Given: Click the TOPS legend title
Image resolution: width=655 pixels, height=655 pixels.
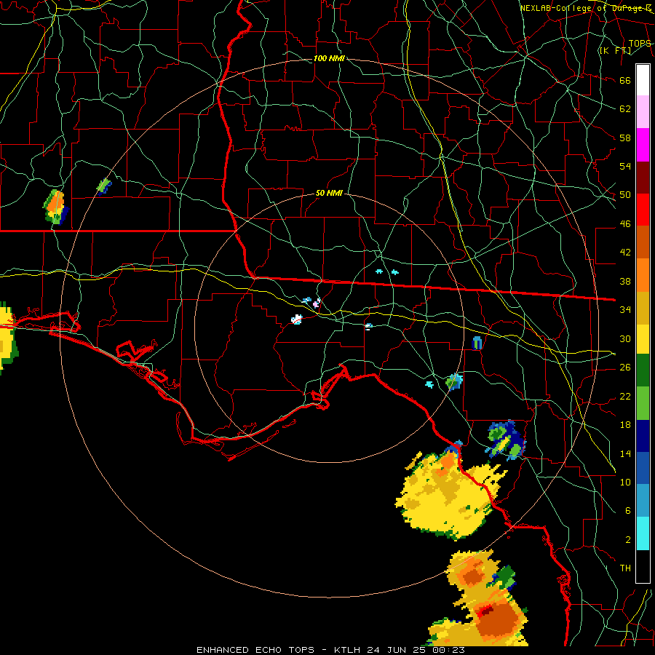Looking at the screenshot, I should point(640,44).
